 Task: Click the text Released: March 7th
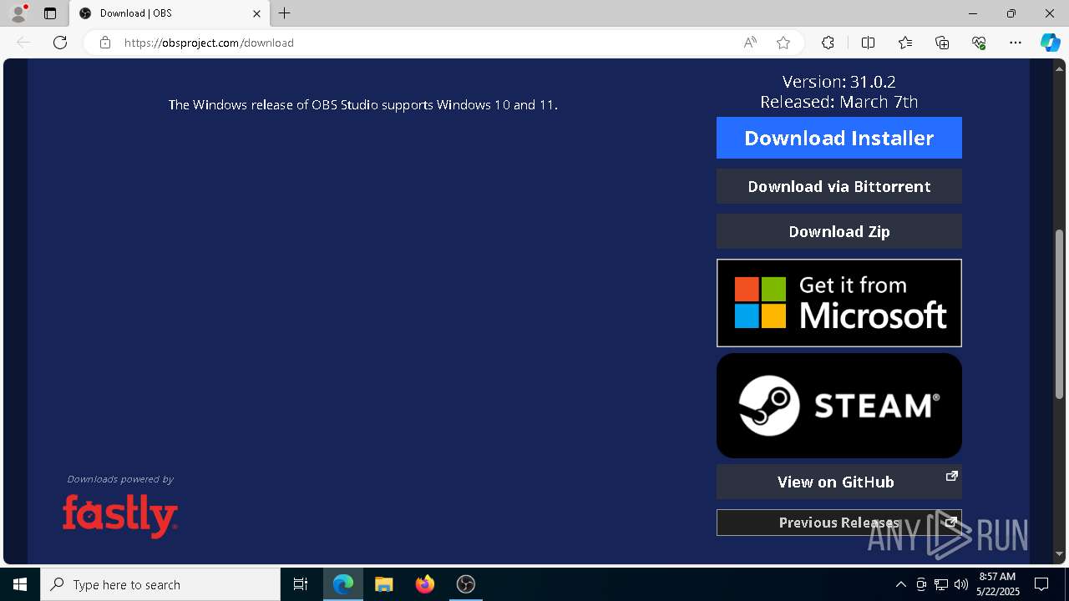point(839,102)
